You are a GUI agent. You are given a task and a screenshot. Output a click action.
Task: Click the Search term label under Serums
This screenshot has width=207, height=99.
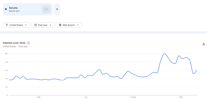pyautogui.click(x=14, y=11)
